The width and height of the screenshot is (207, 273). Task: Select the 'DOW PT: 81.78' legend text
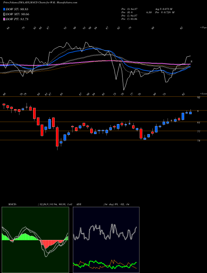[17, 19]
